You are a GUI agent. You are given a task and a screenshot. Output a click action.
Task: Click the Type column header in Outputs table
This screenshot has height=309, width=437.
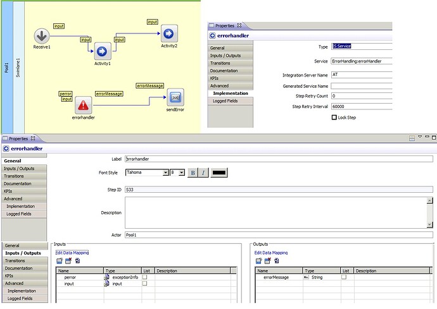(321, 270)
